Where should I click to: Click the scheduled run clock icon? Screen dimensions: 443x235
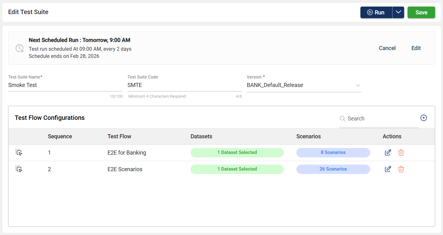(x=19, y=48)
